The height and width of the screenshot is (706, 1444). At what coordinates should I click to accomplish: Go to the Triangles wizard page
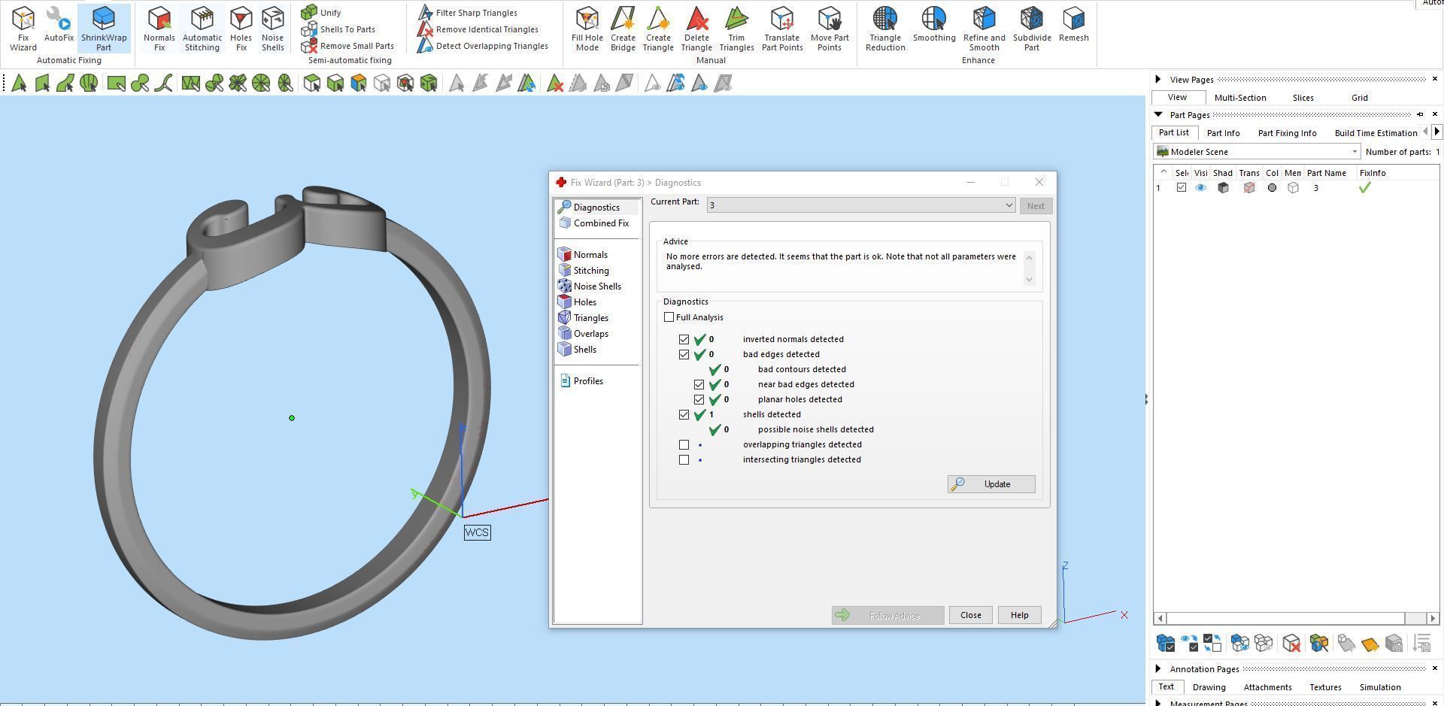[584, 318]
